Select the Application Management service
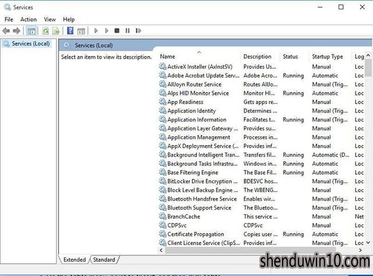Viewport: 373px width, 276px height. click(x=261, y=137)
